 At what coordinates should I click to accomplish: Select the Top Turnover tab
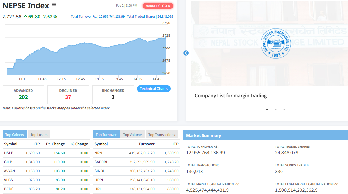(x=106, y=135)
